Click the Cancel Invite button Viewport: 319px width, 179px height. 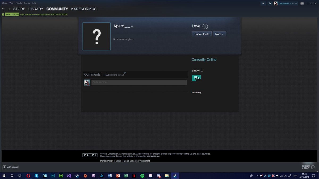(202, 34)
